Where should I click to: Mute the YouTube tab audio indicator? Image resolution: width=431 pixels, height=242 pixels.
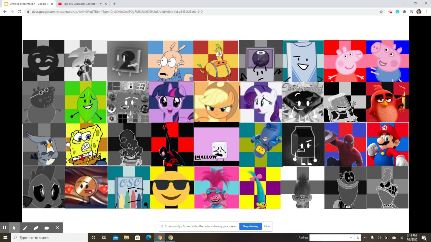pyautogui.click(x=101, y=4)
